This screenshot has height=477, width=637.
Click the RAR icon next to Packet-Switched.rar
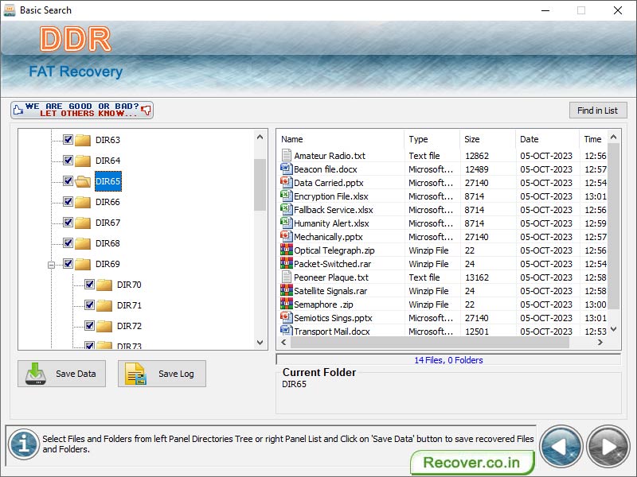pos(287,264)
